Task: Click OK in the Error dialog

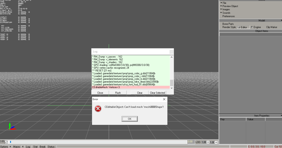Action: coord(129,119)
